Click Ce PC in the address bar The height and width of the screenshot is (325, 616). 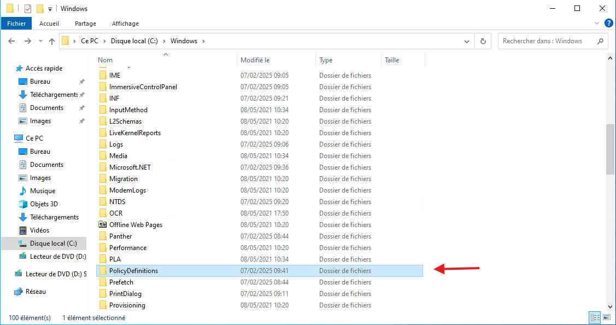pyautogui.click(x=90, y=41)
